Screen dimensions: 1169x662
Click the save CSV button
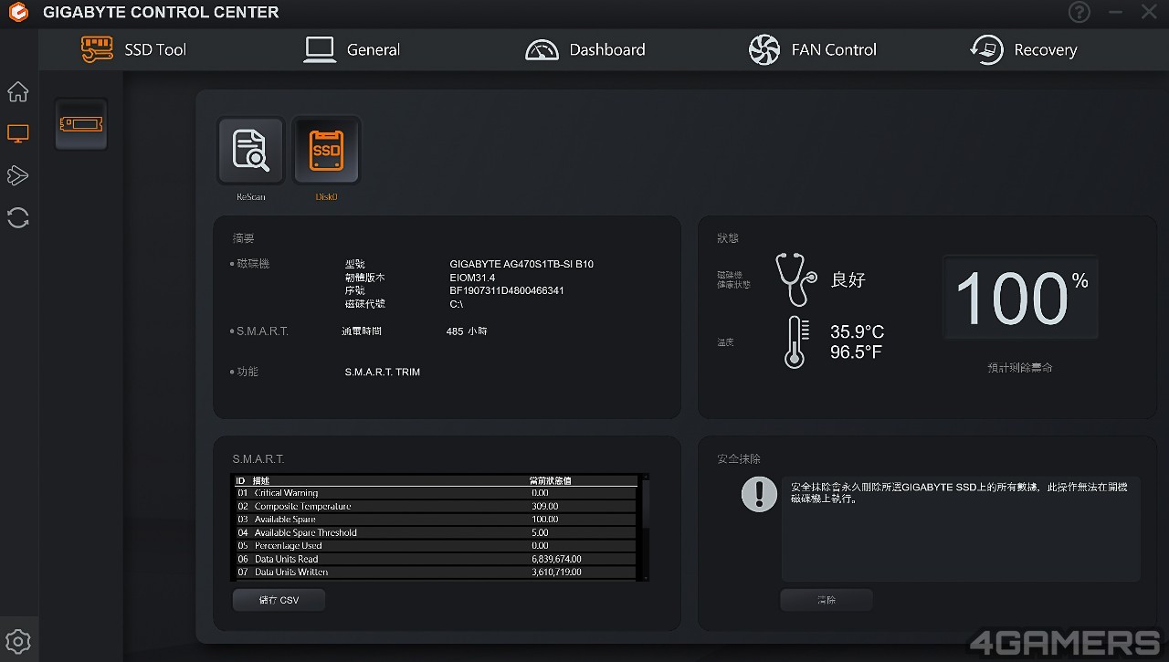279,600
